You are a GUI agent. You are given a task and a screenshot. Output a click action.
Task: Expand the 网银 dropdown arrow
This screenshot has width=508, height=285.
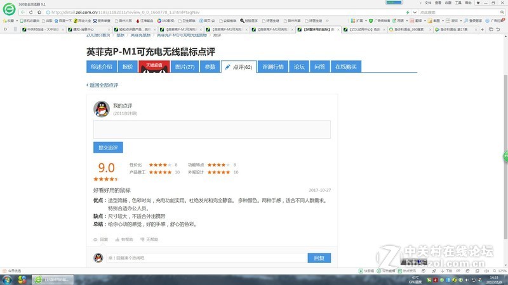pyautogui.click(x=407, y=21)
